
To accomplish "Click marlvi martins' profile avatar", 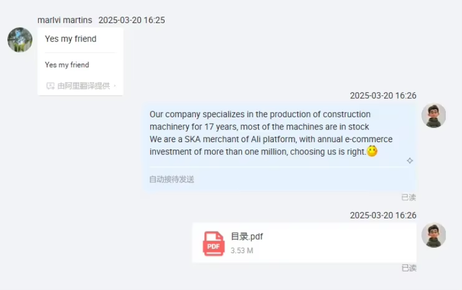I will point(20,40).
